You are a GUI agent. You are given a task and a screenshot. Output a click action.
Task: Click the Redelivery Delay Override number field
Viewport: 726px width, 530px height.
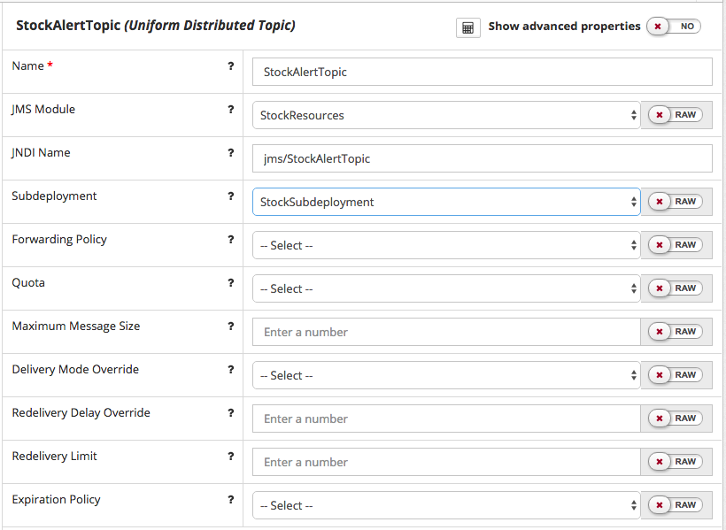click(x=445, y=419)
